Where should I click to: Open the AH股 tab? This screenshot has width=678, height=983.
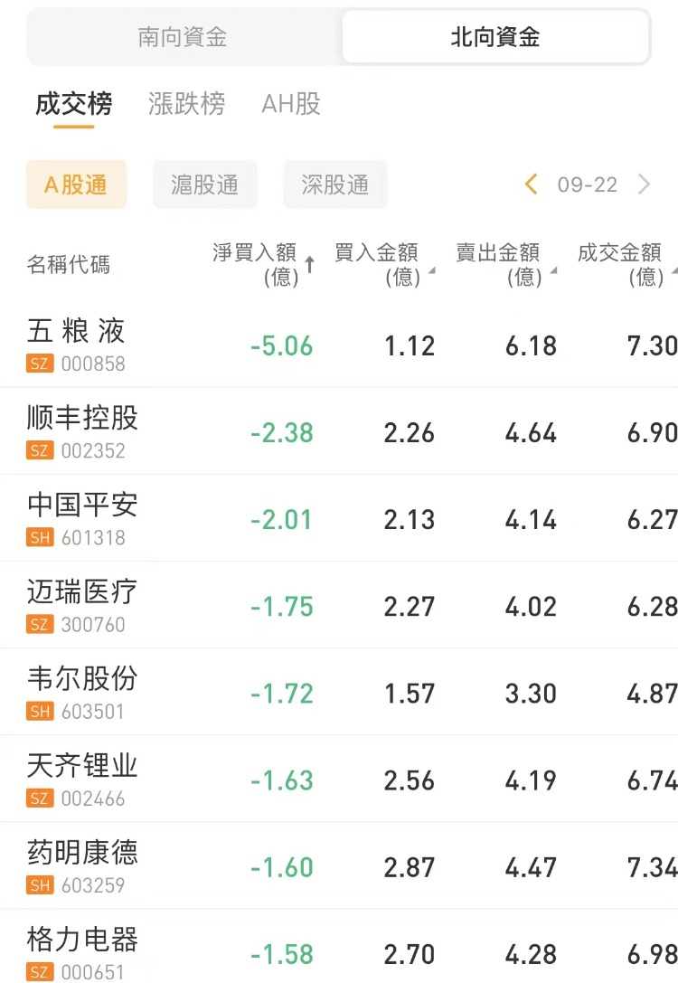point(291,104)
